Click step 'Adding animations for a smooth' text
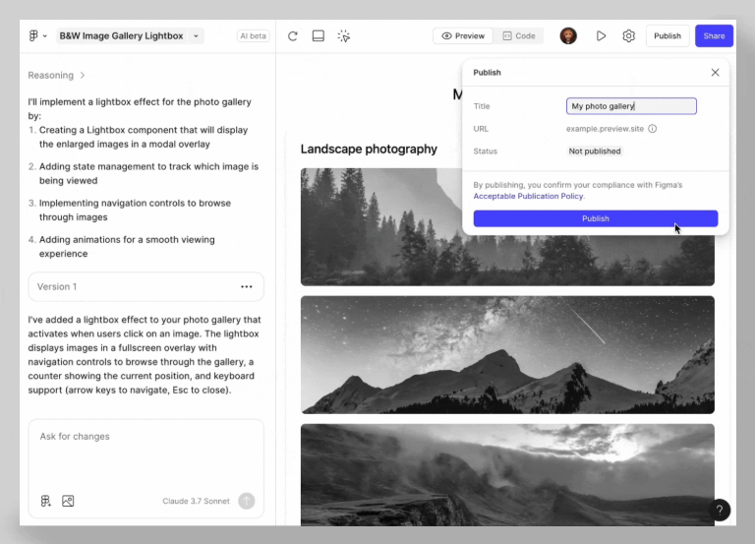755x544 pixels. point(127,247)
